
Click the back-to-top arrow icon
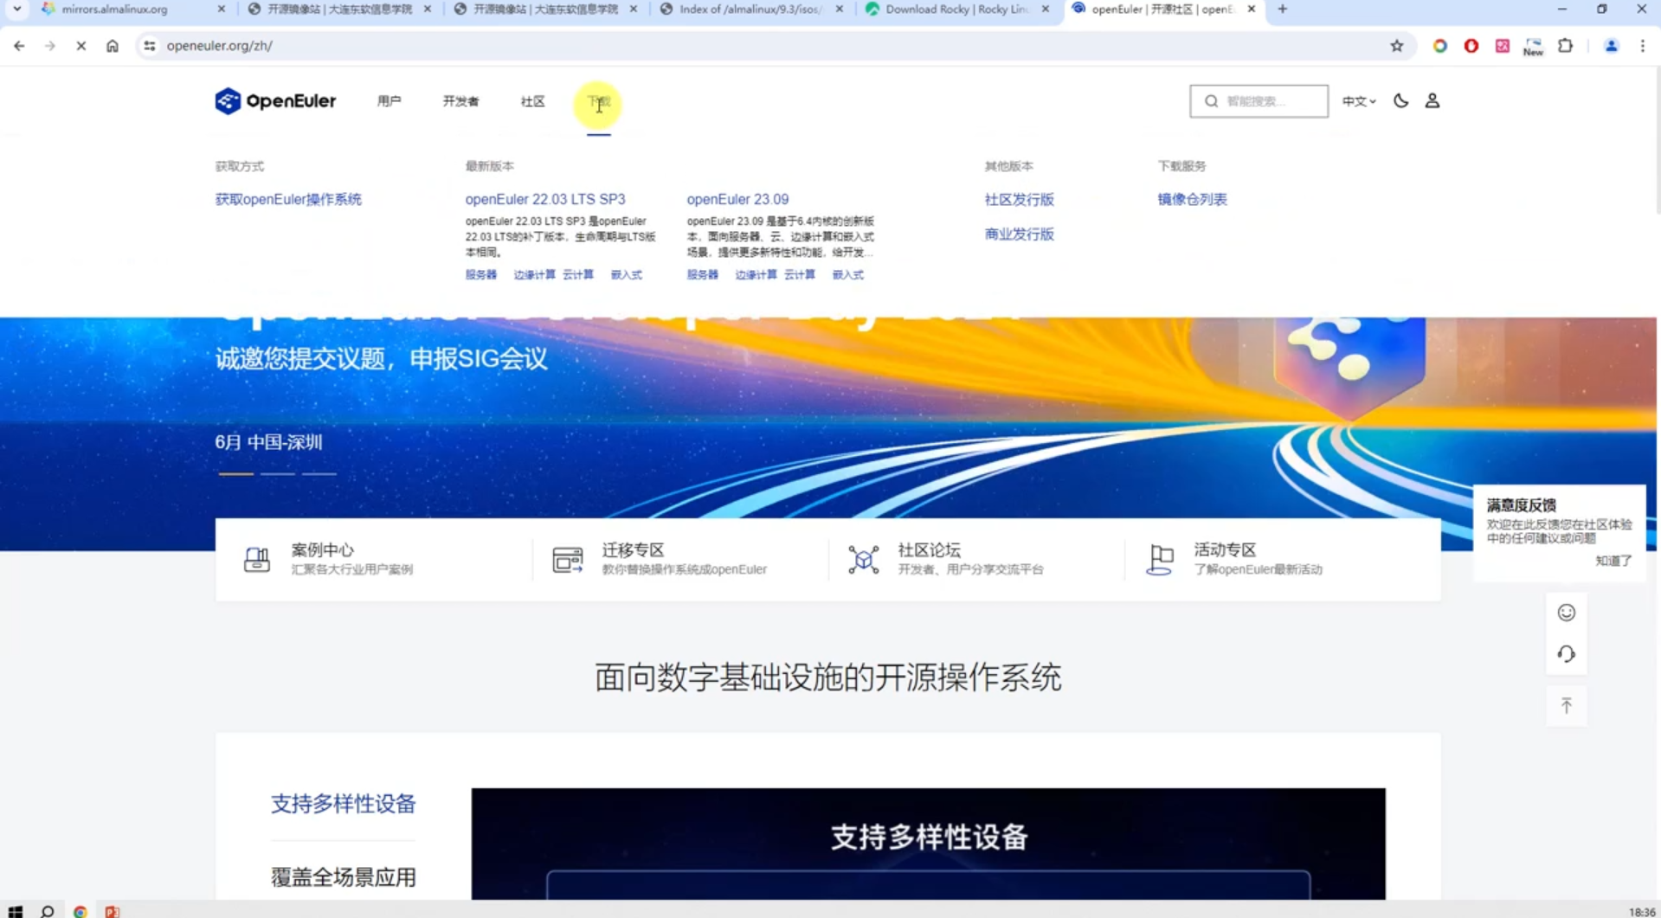pos(1567,706)
